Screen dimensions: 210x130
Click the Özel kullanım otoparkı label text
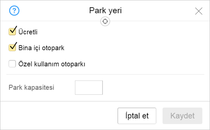52,64
